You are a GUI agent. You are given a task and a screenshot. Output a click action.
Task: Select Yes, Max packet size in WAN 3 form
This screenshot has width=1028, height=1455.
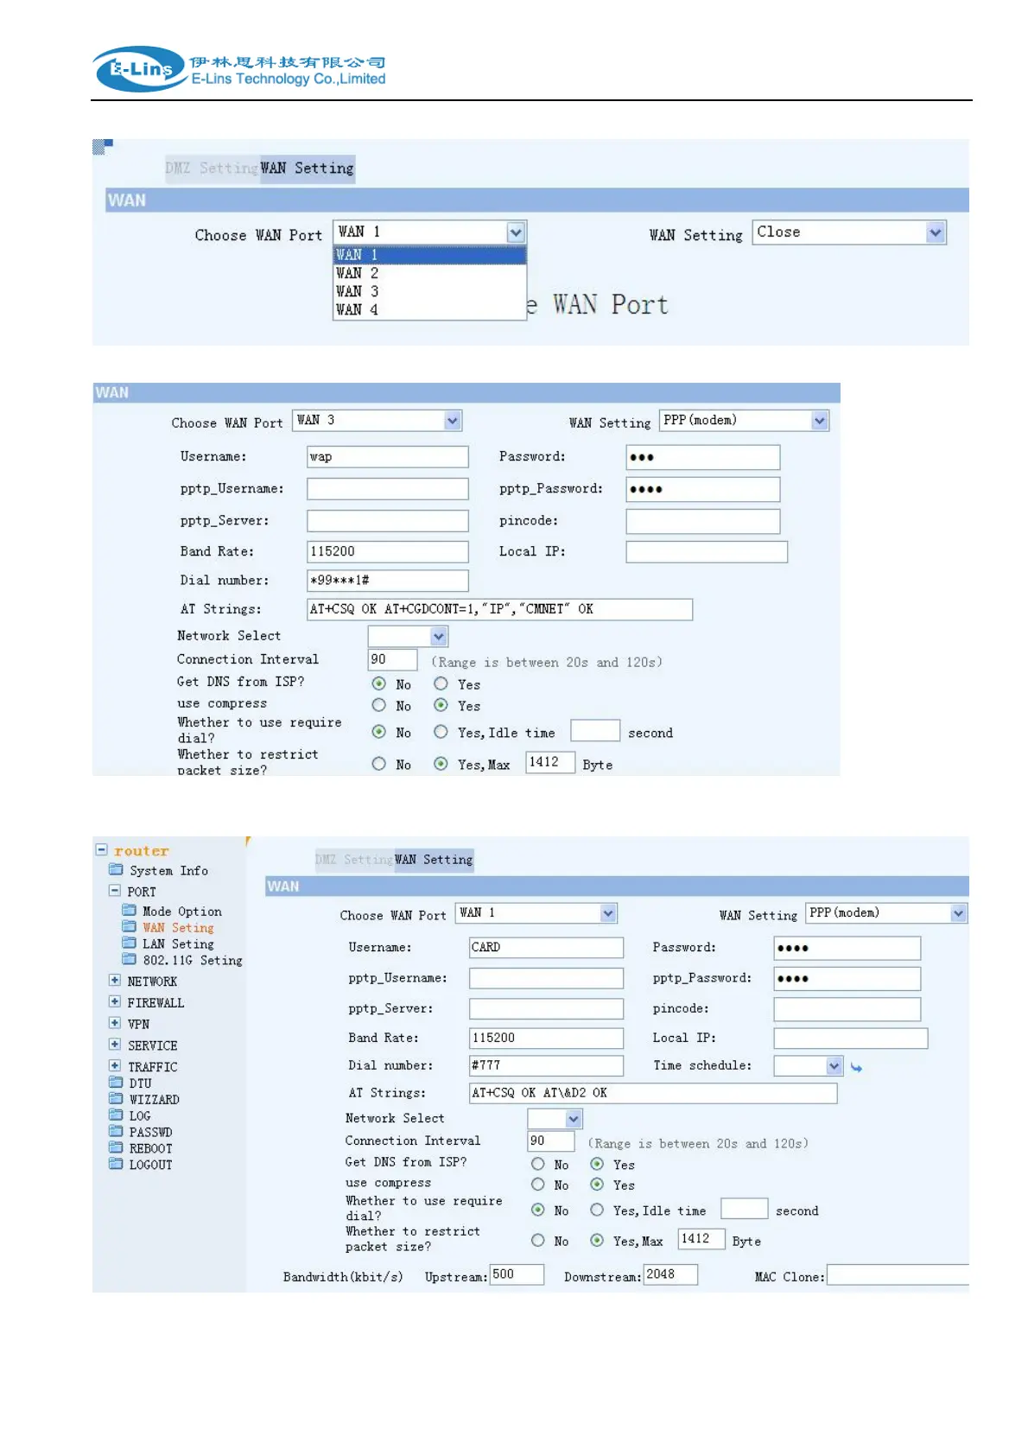click(x=441, y=764)
